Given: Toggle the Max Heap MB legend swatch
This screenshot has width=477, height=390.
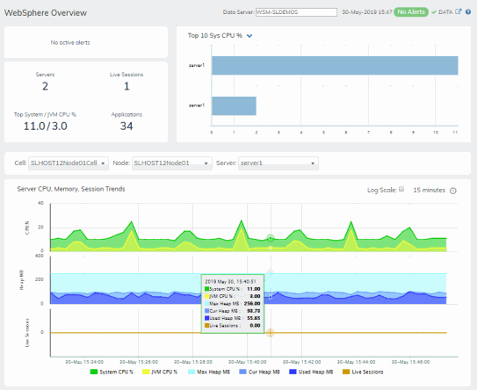Looking at the screenshot, I should [x=192, y=372].
